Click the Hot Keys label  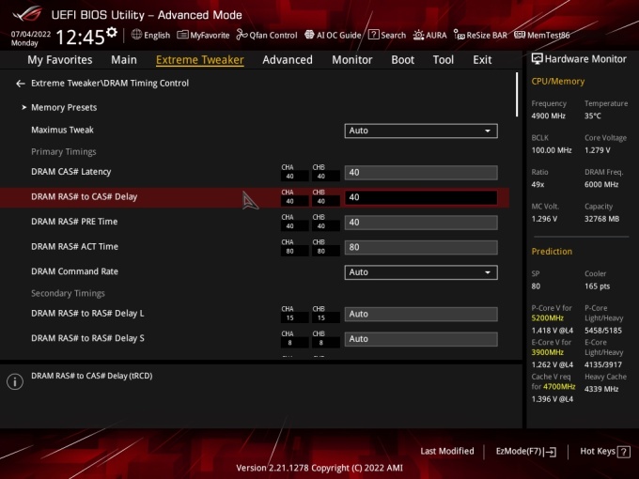point(598,452)
